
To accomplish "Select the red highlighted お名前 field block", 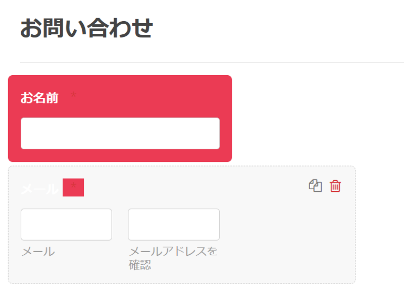I will [x=120, y=119].
